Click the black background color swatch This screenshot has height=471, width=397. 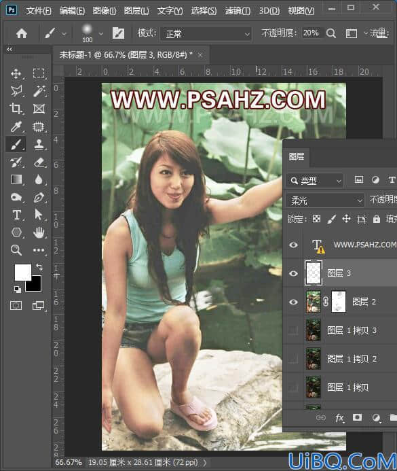[x=35, y=285]
